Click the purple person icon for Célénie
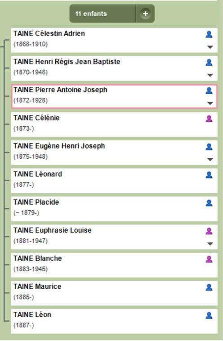This screenshot has height=341, width=223. pyautogui.click(x=209, y=119)
